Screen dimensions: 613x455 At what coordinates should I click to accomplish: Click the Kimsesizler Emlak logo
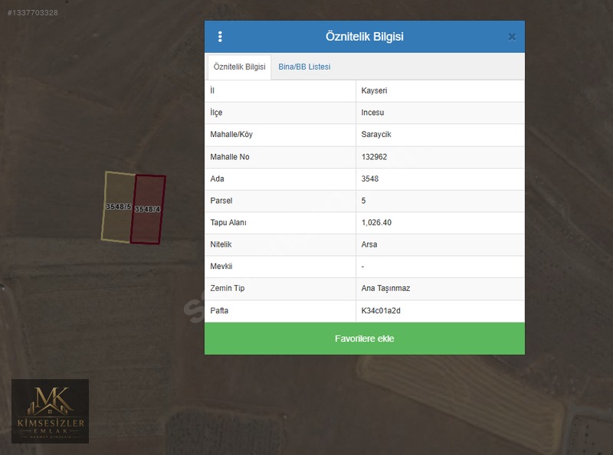point(50,411)
